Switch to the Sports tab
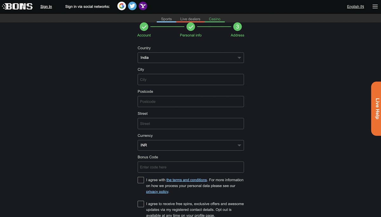This screenshot has height=217, width=381. point(166,19)
